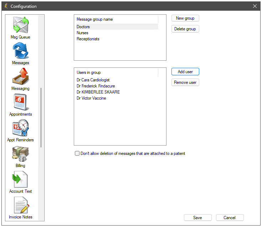
Task: Select the Nurses message group
Action: coord(117,33)
